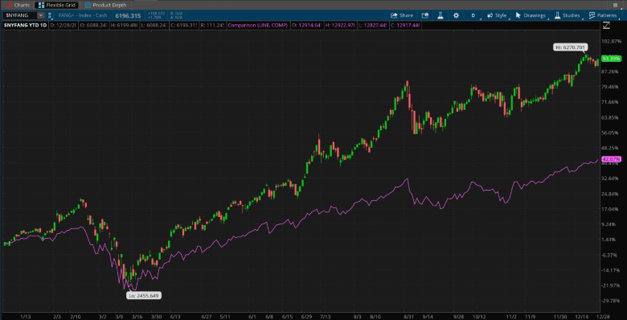Open the Style menu
627x320 pixels.
coord(497,15)
